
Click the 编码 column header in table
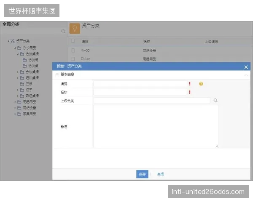coord(85,42)
